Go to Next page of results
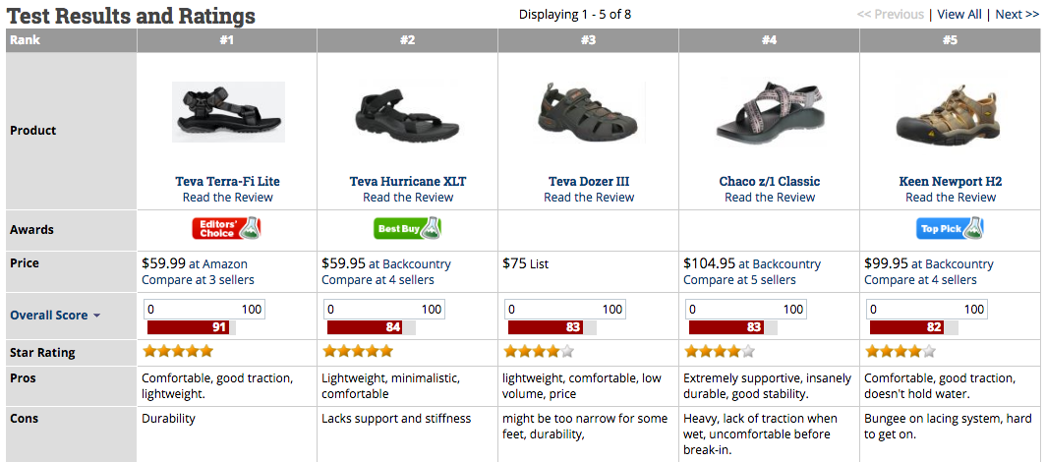1046x462 pixels. 1017,14
